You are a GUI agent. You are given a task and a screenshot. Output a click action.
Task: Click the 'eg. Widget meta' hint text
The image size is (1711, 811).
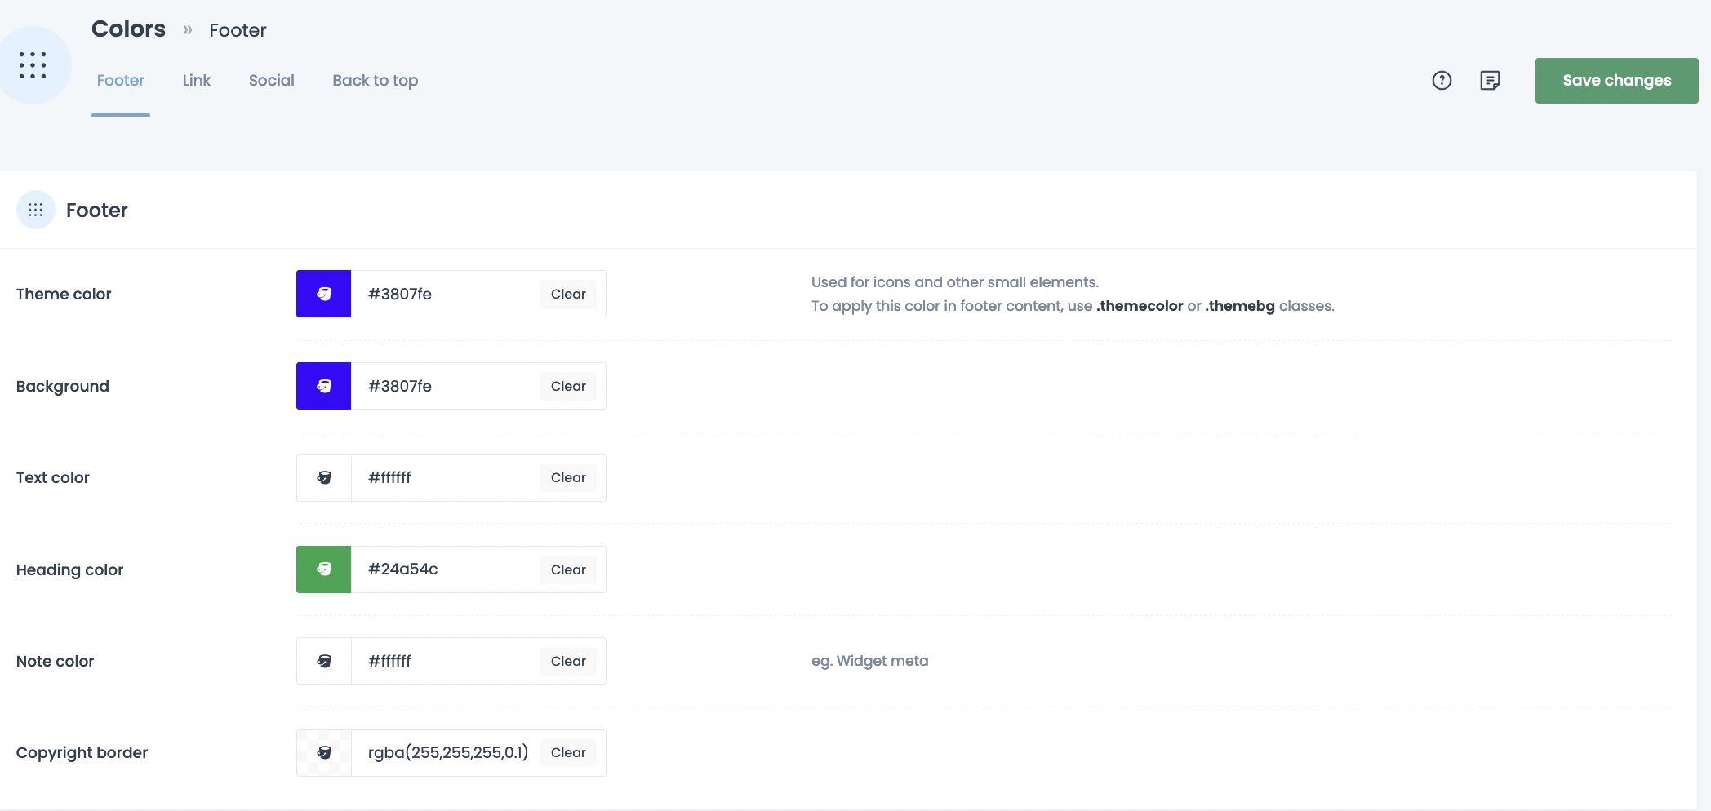click(869, 661)
